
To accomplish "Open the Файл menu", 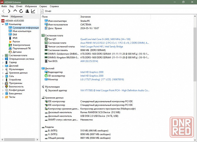I will tap(4, 6).
